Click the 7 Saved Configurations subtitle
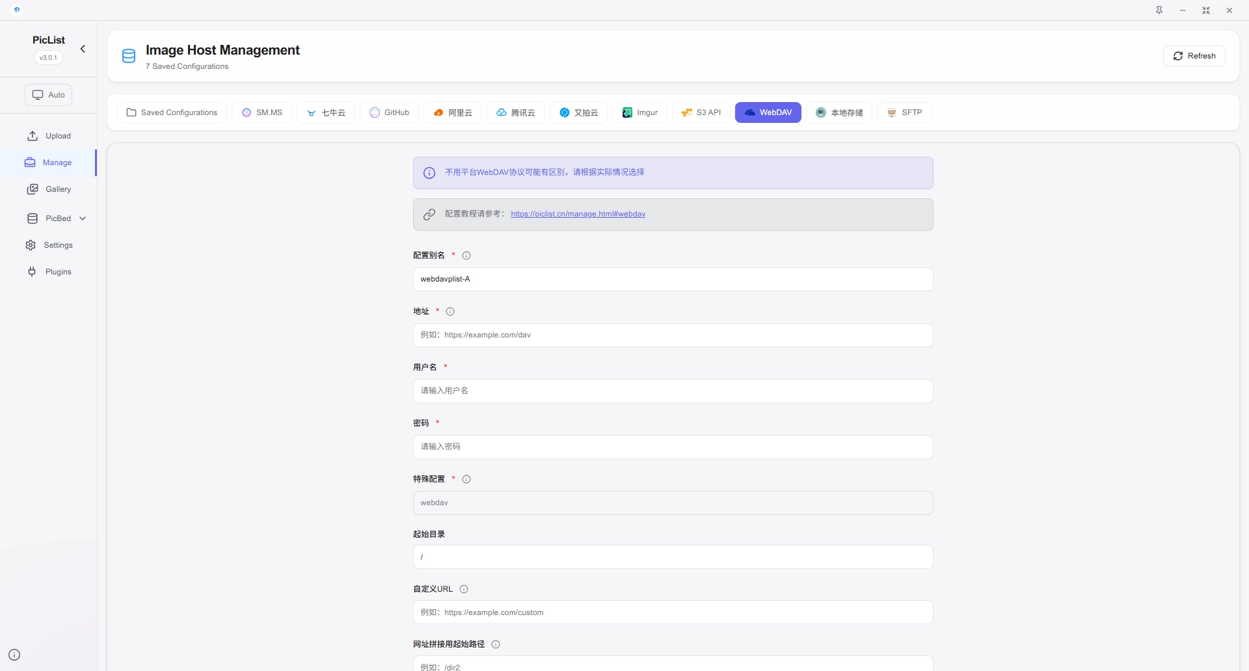This screenshot has width=1249, height=671. pos(187,66)
